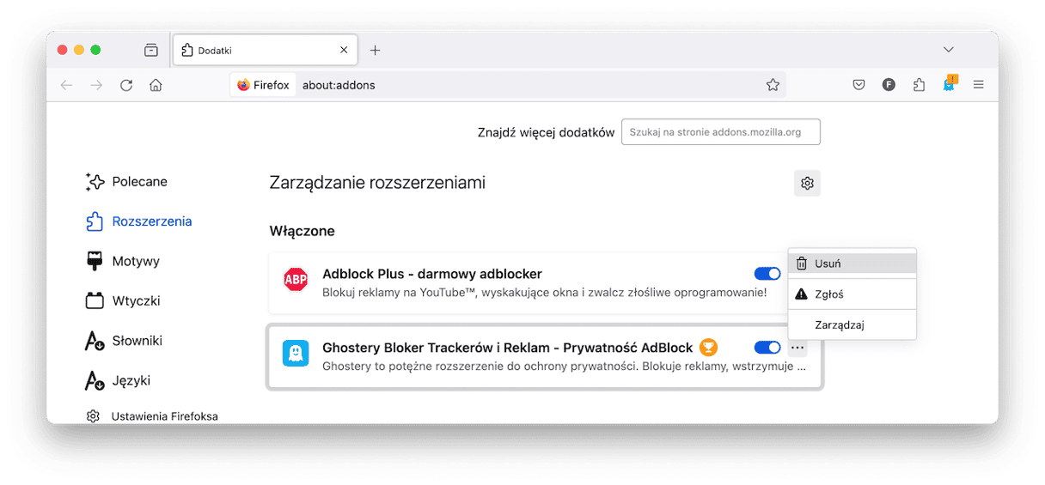
Task: List all tabs with the chevron
Action: (x=949, y=50)
